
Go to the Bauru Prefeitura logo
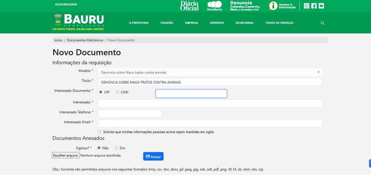coord(78,22)
